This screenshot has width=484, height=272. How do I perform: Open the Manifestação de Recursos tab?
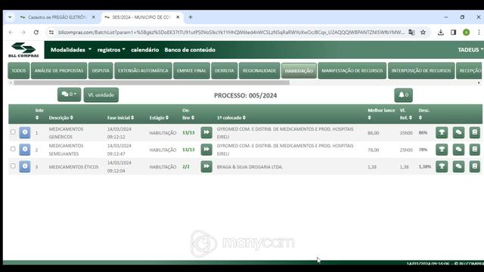(x=352, y=70)
